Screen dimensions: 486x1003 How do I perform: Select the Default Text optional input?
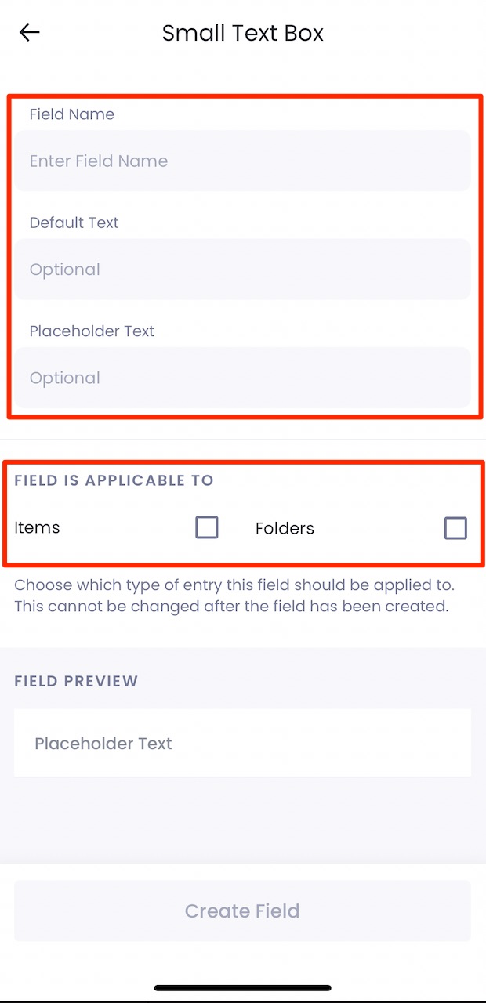[242, 270]
